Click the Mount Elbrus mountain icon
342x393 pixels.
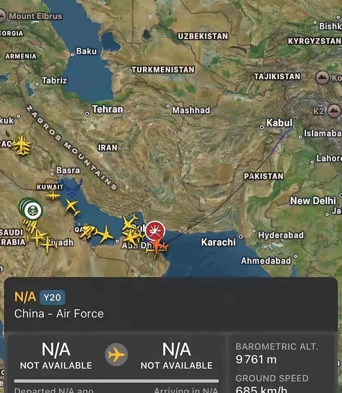pos(2,16)
